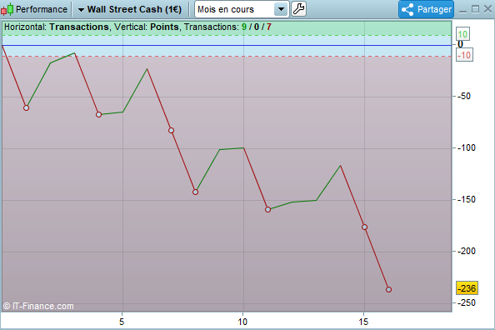Click the Horizontal: Transactions label
The width and height of the screenshot is (495, 330).
[x=57, y=27]
